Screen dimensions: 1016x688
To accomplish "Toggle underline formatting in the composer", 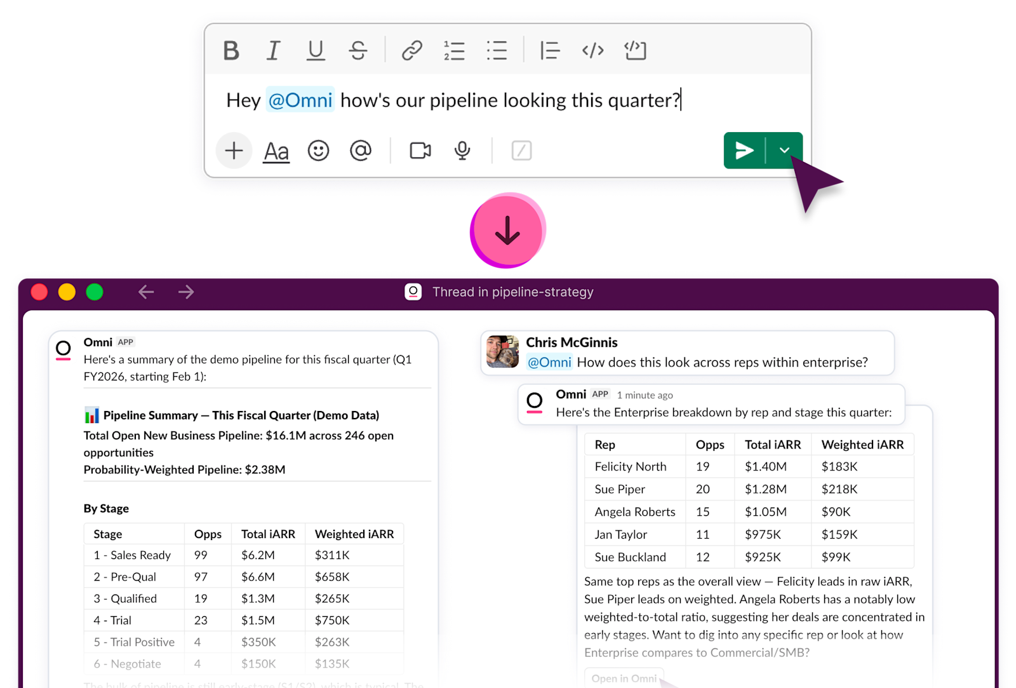I will pos(316,50).
